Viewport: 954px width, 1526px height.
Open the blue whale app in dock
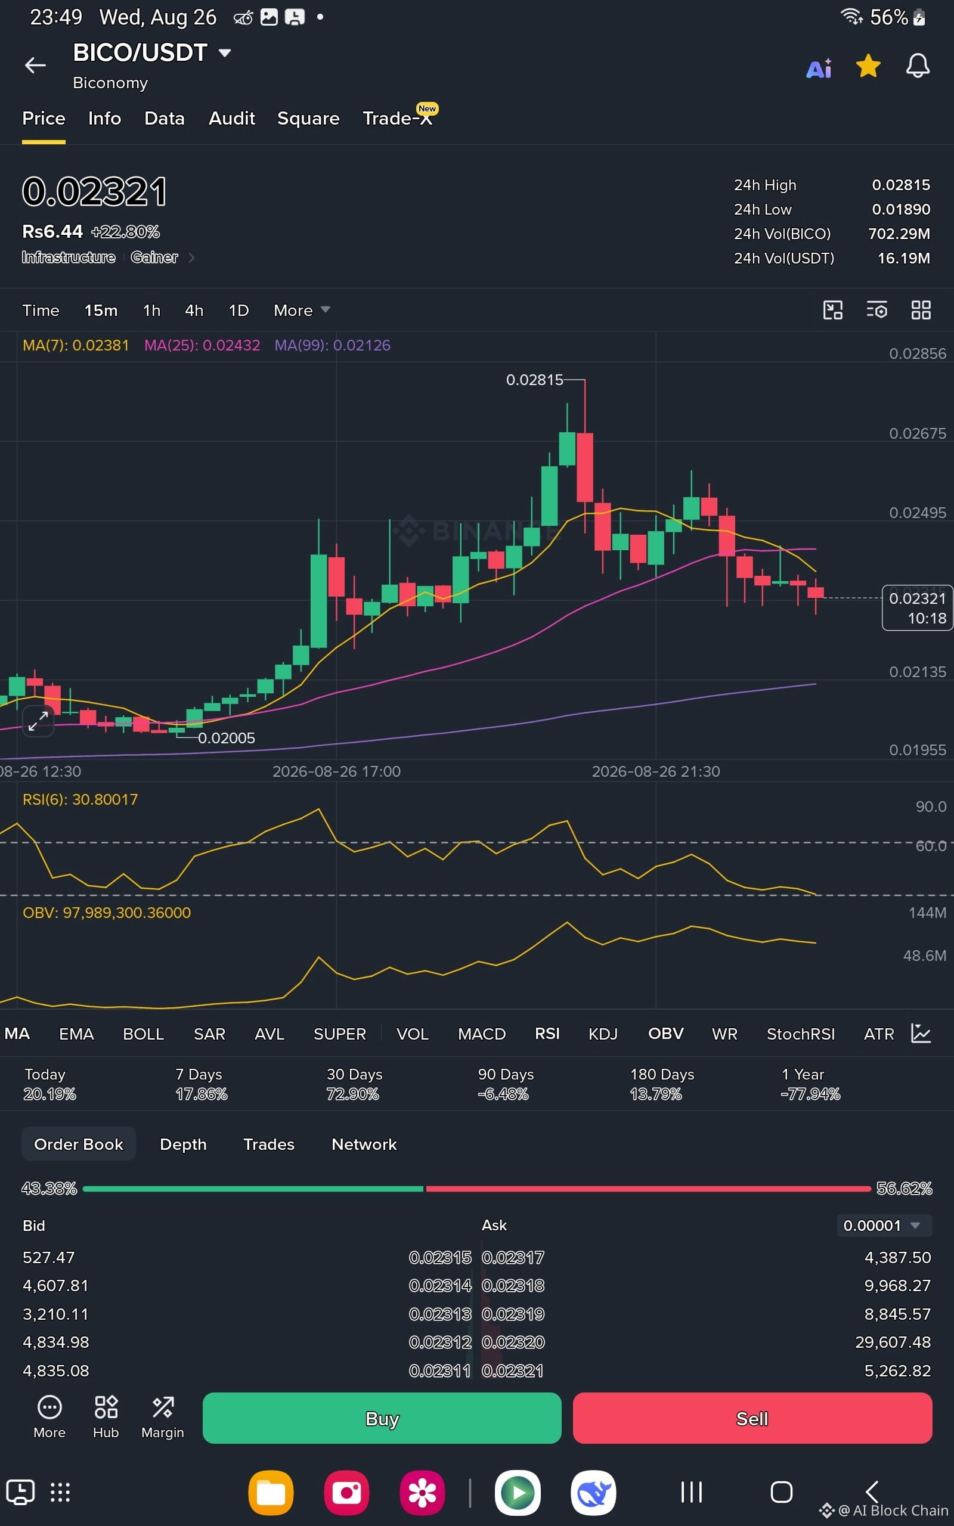click(x=593, y=1493)
